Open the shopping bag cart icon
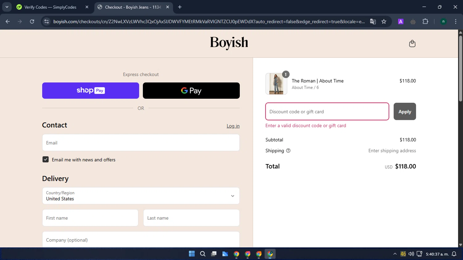The width and height of the screenshot is (463, 260). 412,43
